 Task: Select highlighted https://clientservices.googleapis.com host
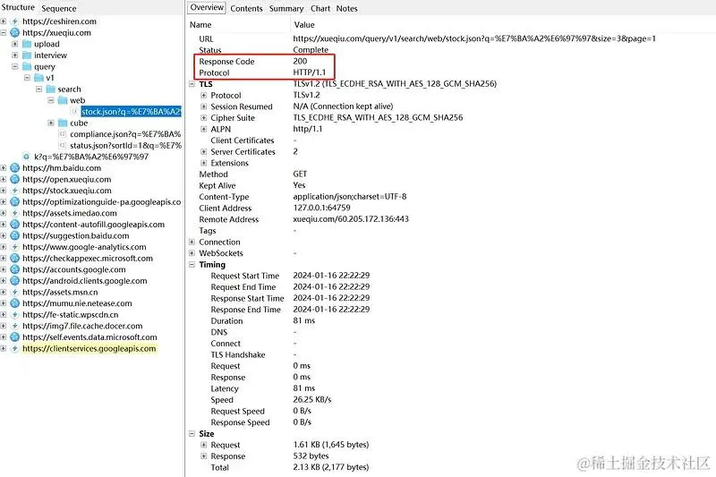coord(89,348)
